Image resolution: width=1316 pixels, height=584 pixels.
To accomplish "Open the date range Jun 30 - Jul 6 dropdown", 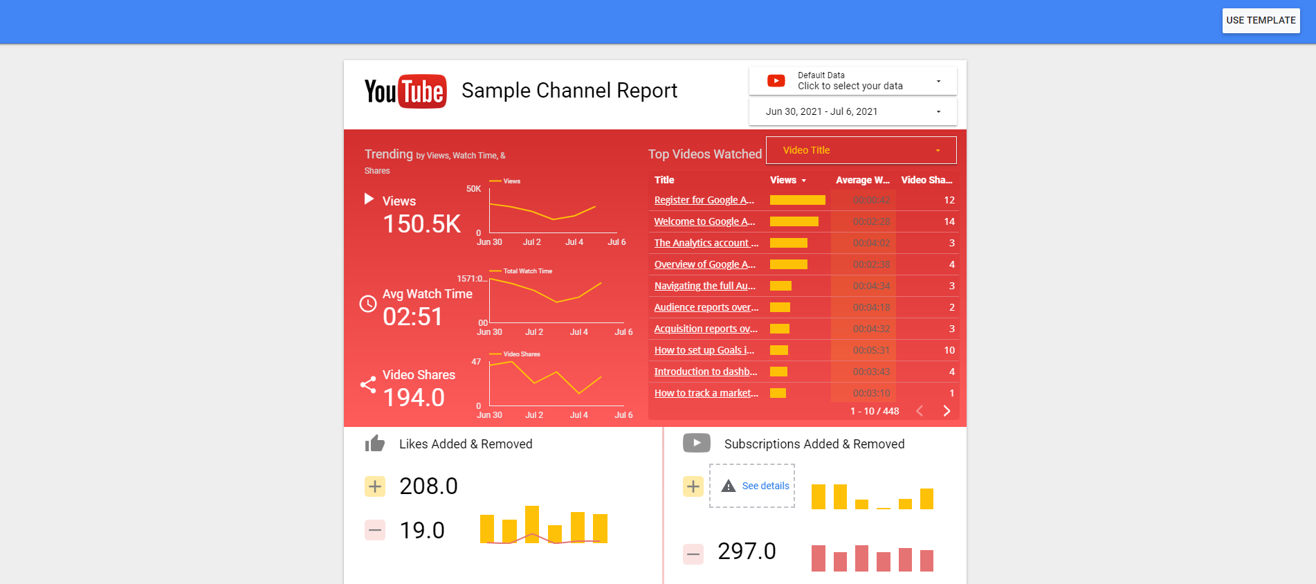I will (853, 111).
